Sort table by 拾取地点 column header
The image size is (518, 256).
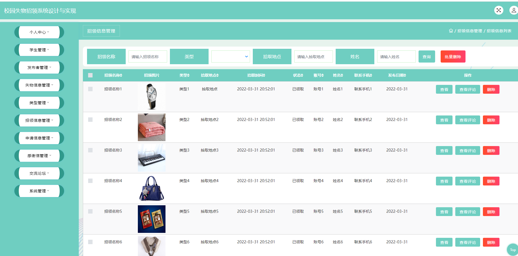point(210,75)
